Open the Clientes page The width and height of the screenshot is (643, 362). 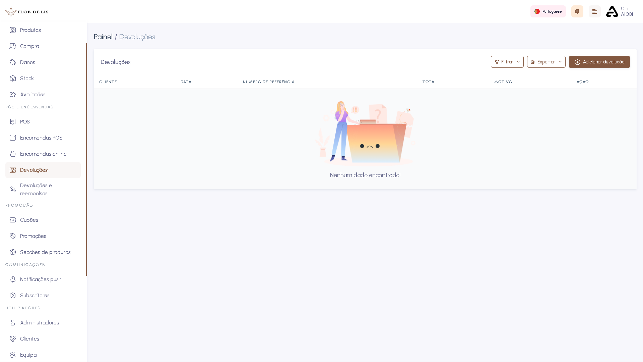coord(29,339)
